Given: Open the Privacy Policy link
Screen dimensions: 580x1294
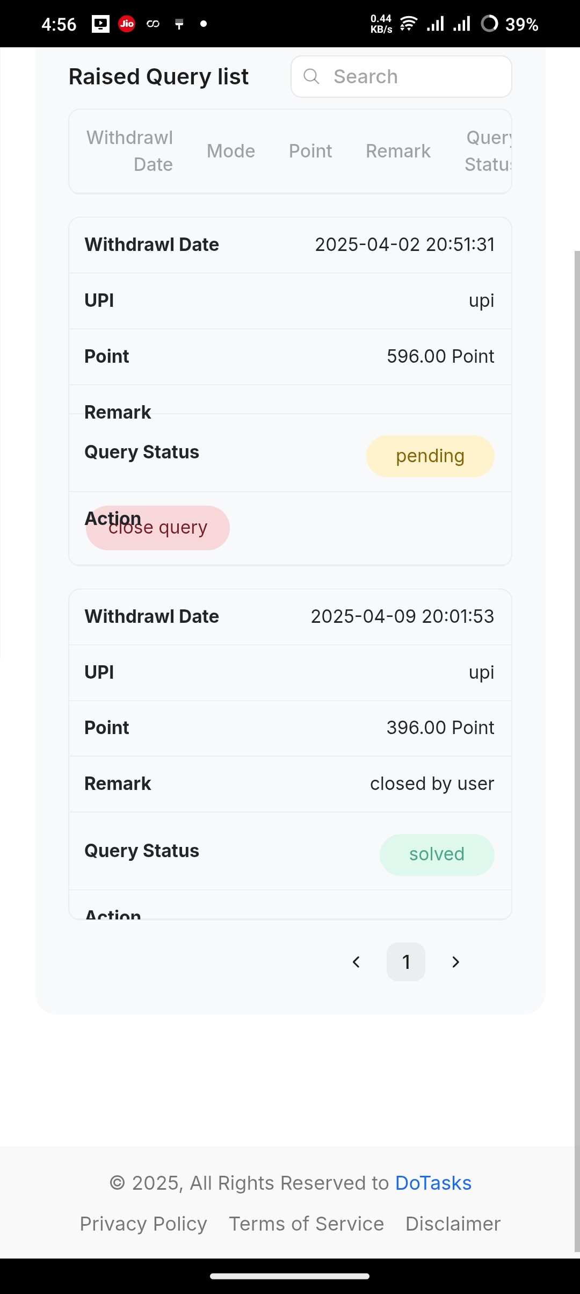Looking at the screenshot, I should coord(143,1224).
